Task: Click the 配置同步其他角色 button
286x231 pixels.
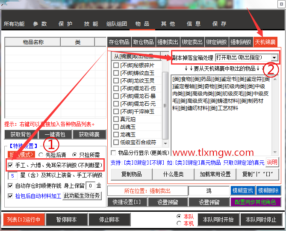Action: [x=255, y=202]
